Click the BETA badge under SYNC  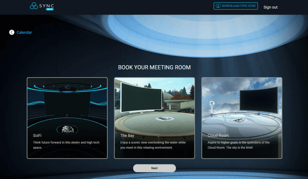pos(49,9)
